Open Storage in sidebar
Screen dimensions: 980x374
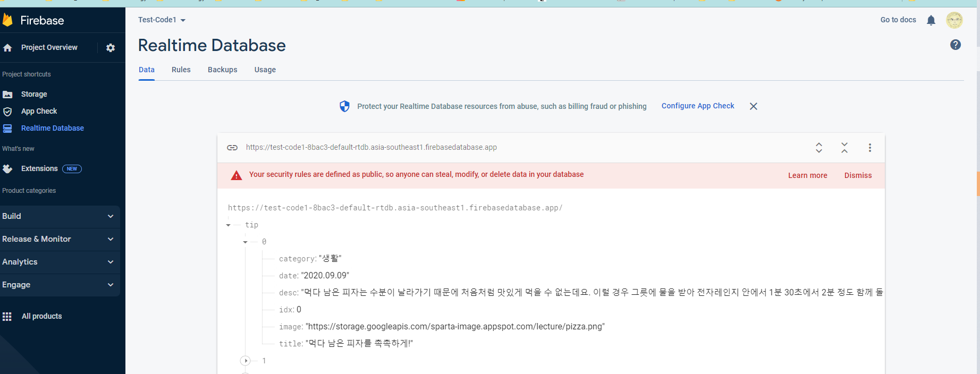tap(34, 94)
